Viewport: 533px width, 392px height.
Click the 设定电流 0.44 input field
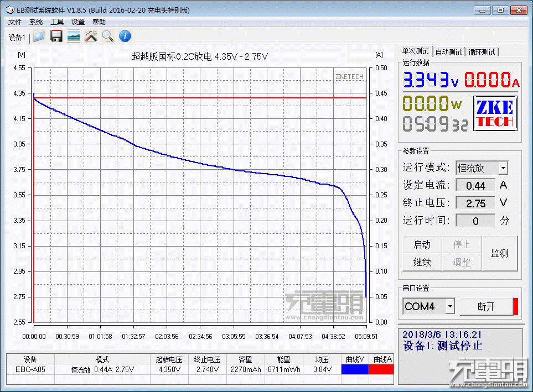475,185
